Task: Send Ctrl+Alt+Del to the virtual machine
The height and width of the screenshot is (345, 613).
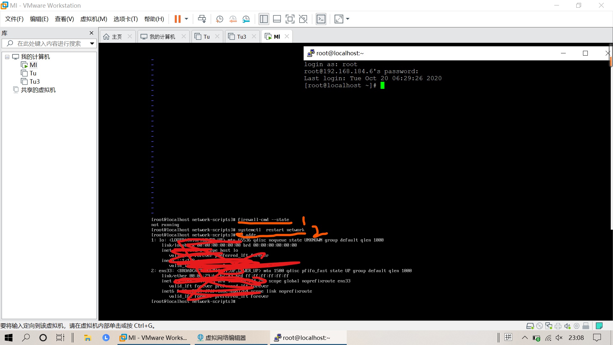Action: click(x=202, y=19)
